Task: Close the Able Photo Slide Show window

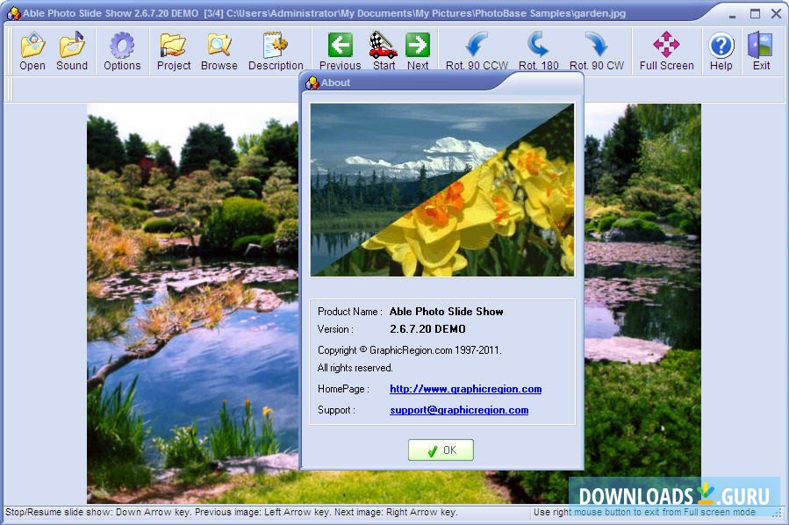Action: click(776, 13)
